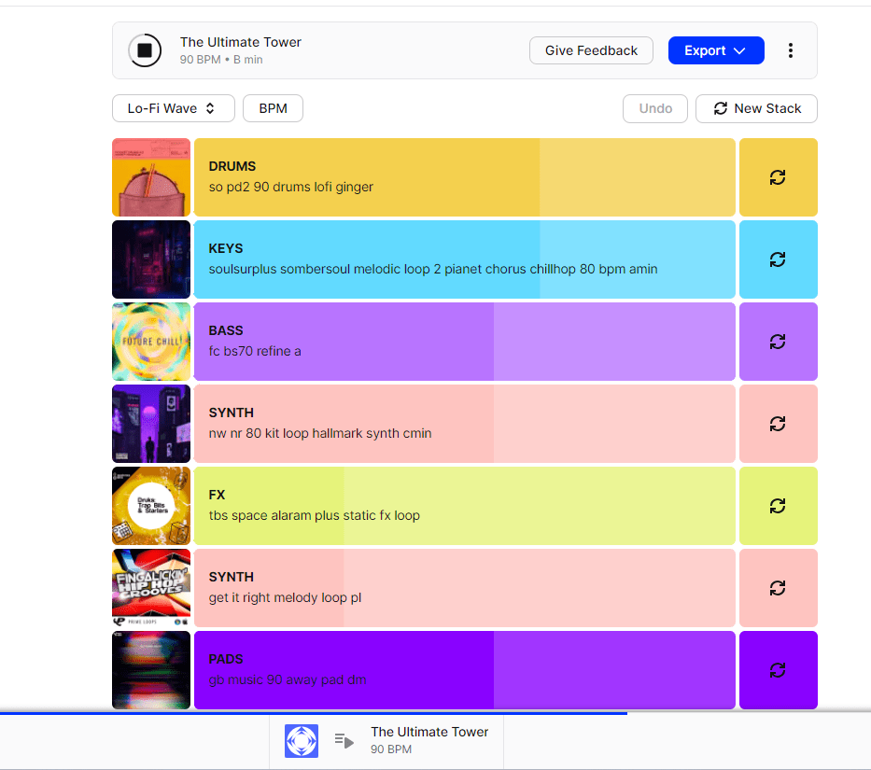Screen dimensions: 871x770
Task: Open the Fingalickin Hip Hop Grooves thumbnail
Action: coord(151,588)
